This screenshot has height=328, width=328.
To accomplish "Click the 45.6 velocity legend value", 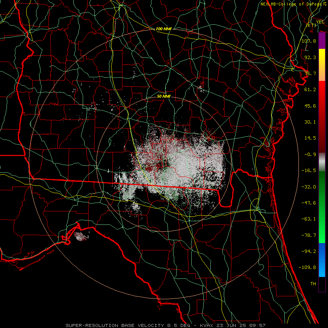I will 310,106.
